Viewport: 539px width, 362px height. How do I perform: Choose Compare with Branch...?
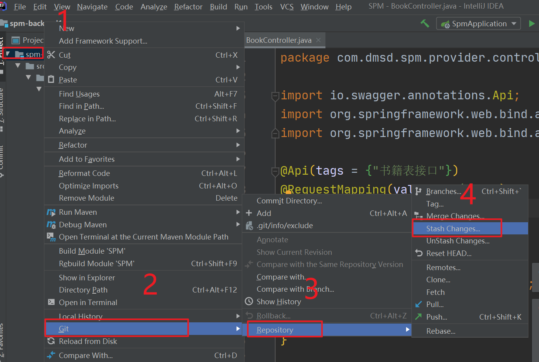[x=327, y=289]
